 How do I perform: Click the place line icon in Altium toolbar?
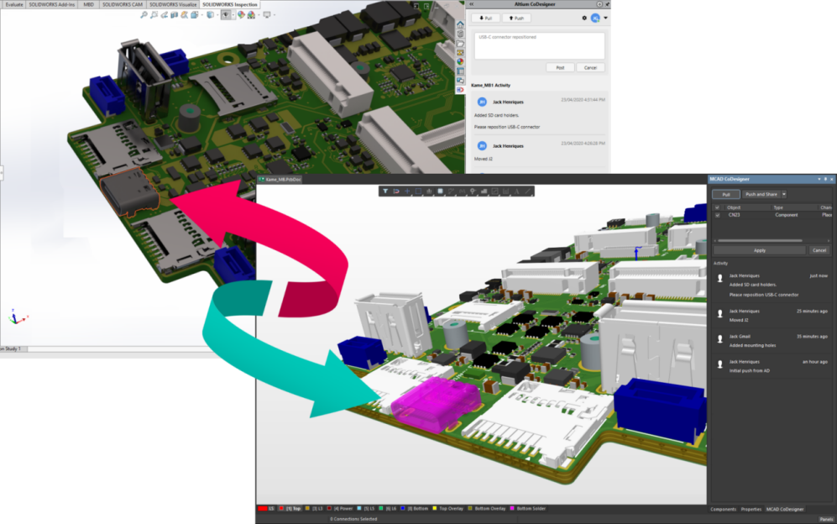(528, 191)
